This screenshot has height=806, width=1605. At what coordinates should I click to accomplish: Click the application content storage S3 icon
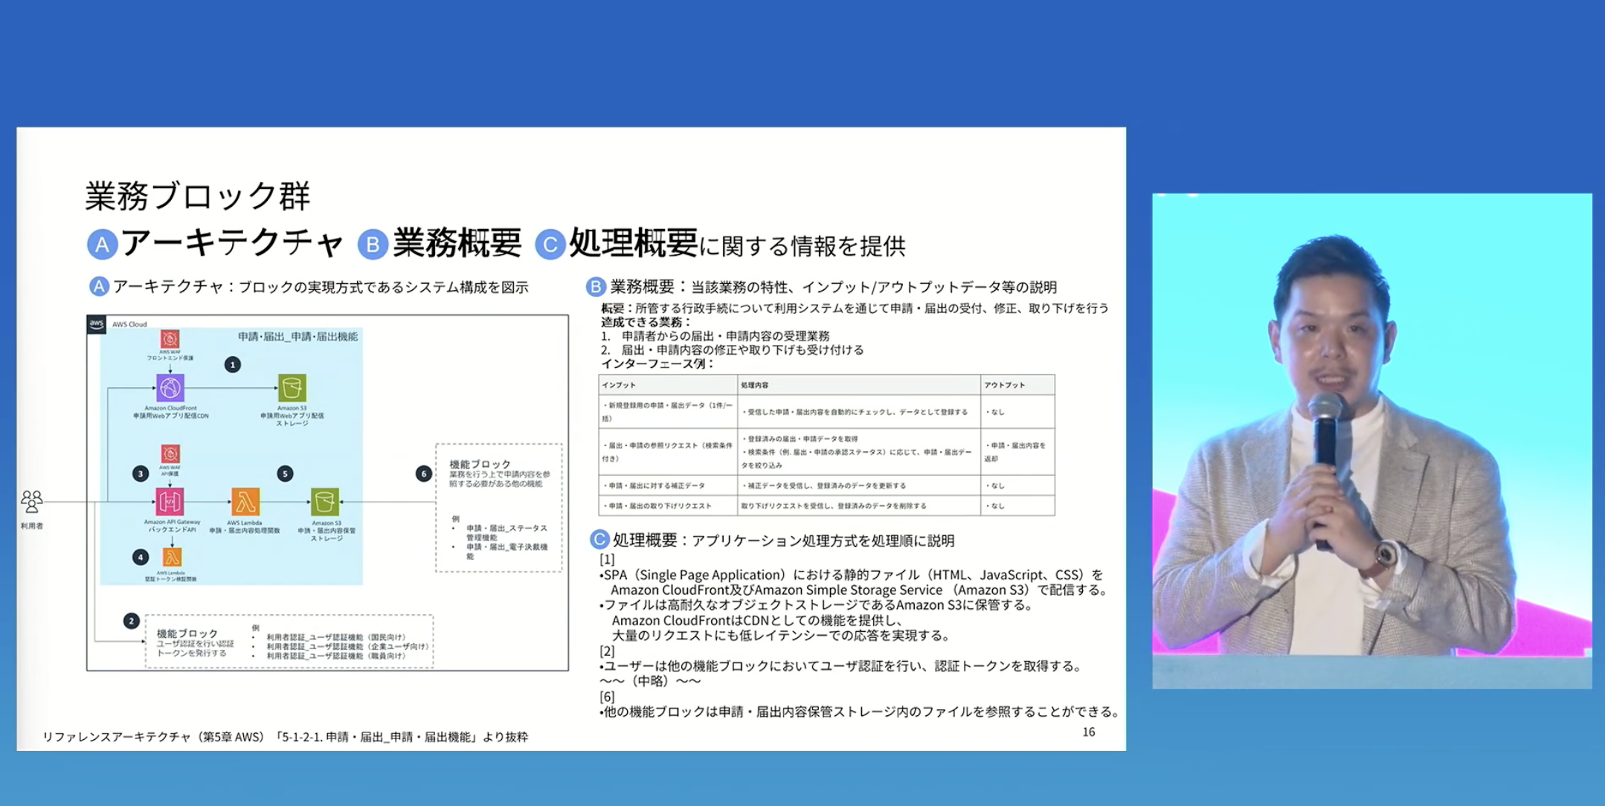coord(325,502)
